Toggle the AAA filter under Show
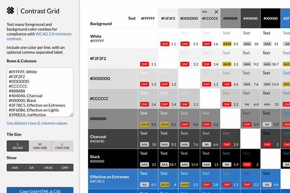Viewport: 290px width, 193px height. (15, 167)
